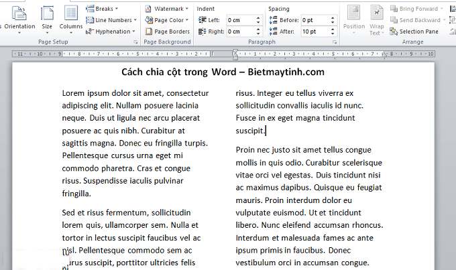
Task: Open the Send Backward dropdown arrow
Action: pyautogui.click(x=444, y=20)
